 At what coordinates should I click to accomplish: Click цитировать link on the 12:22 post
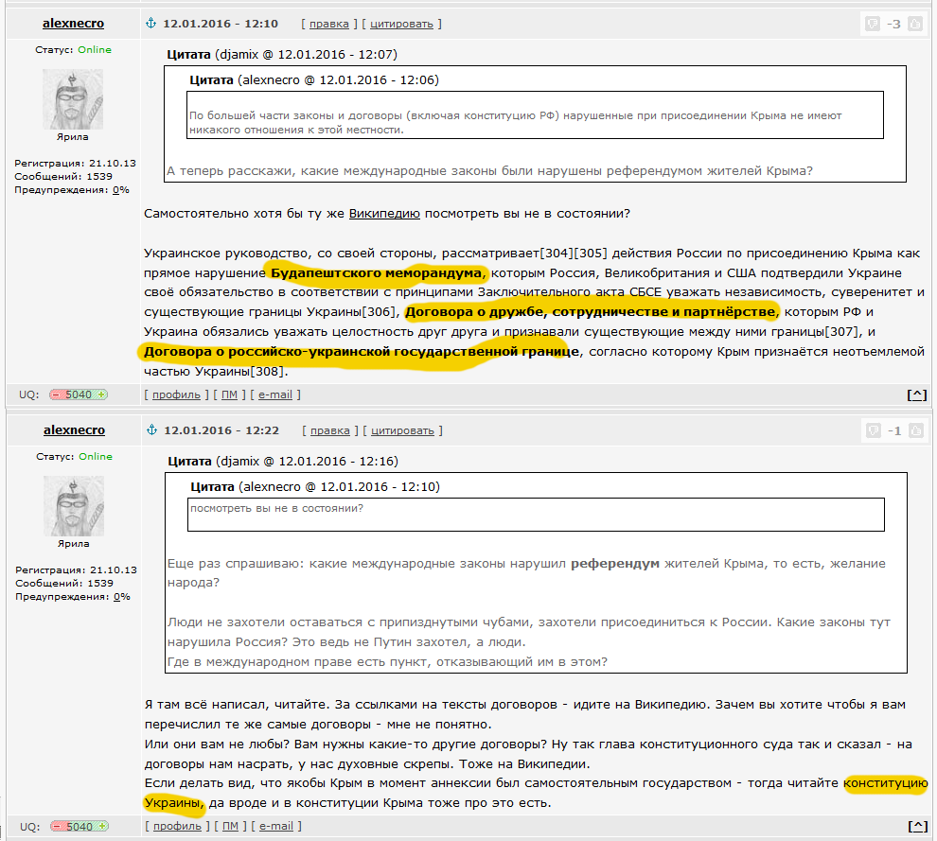tap(403, 430)
